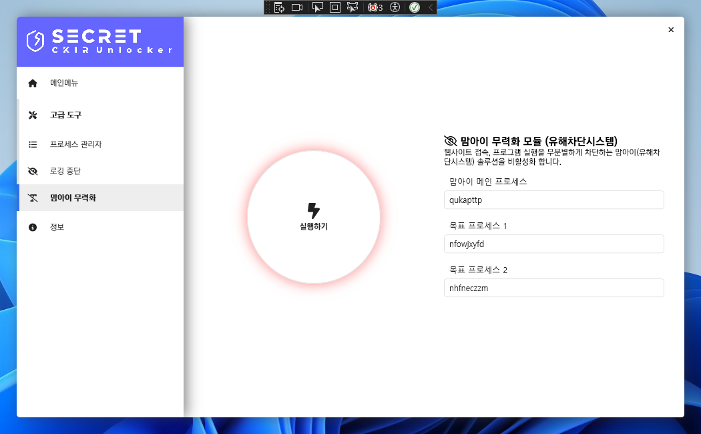The height and width of the screenshot is (434, 701).
Task: Open the 메인메뉴 home menu item
Action: 100,83
